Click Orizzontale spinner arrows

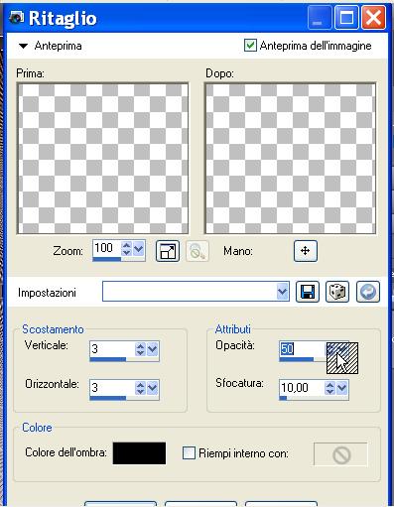pos(140,388)
